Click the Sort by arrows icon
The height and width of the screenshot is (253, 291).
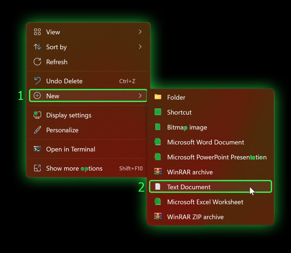(x=37, y=47)
